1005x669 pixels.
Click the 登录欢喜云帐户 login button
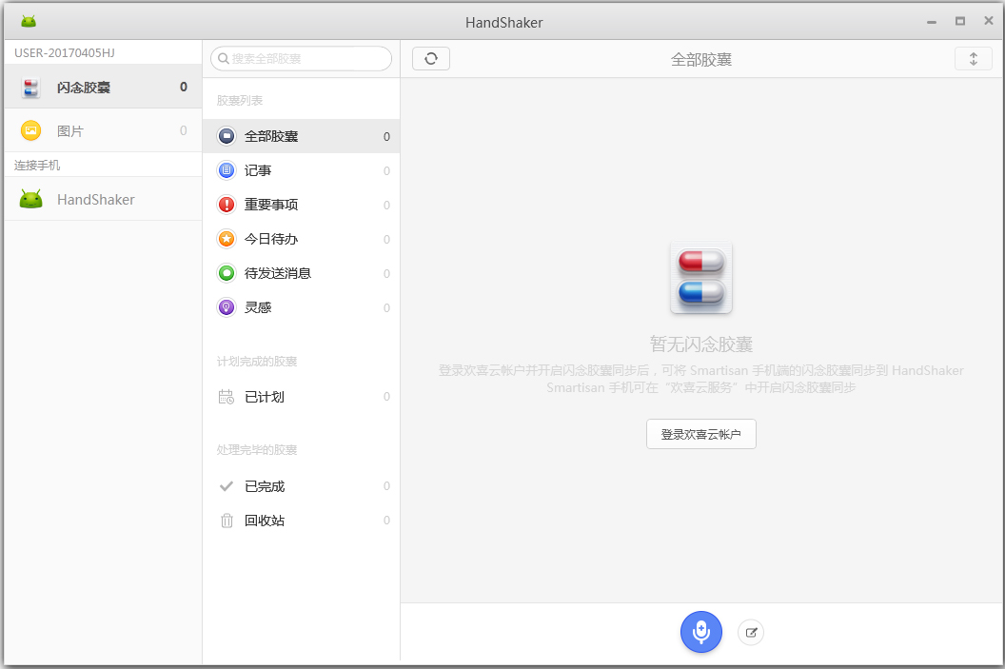click(x=701, y=433)
